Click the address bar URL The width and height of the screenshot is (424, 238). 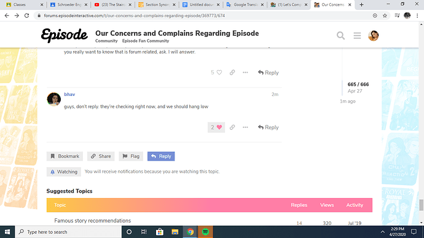[135, 16]
